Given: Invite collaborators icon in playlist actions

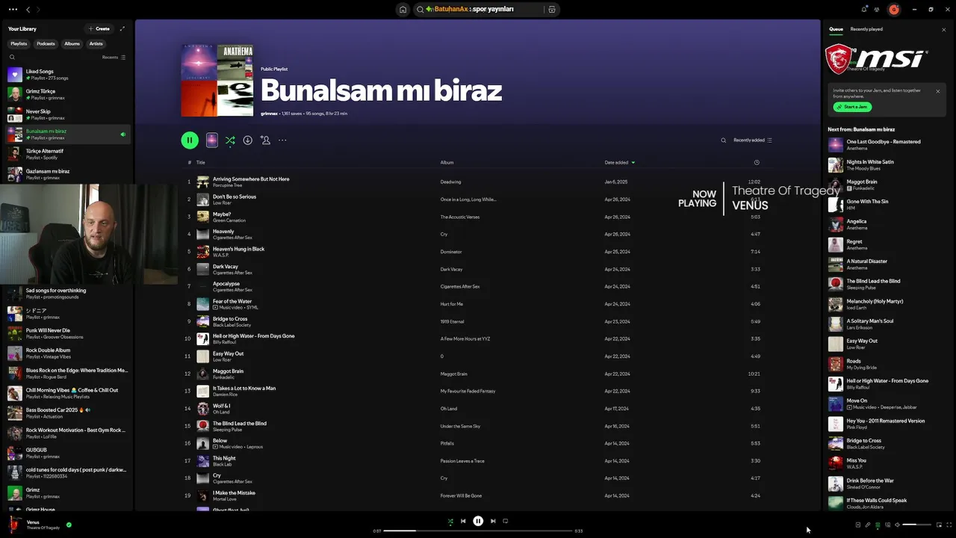Looking at the screenshot, I should click(x=265, y=140).
